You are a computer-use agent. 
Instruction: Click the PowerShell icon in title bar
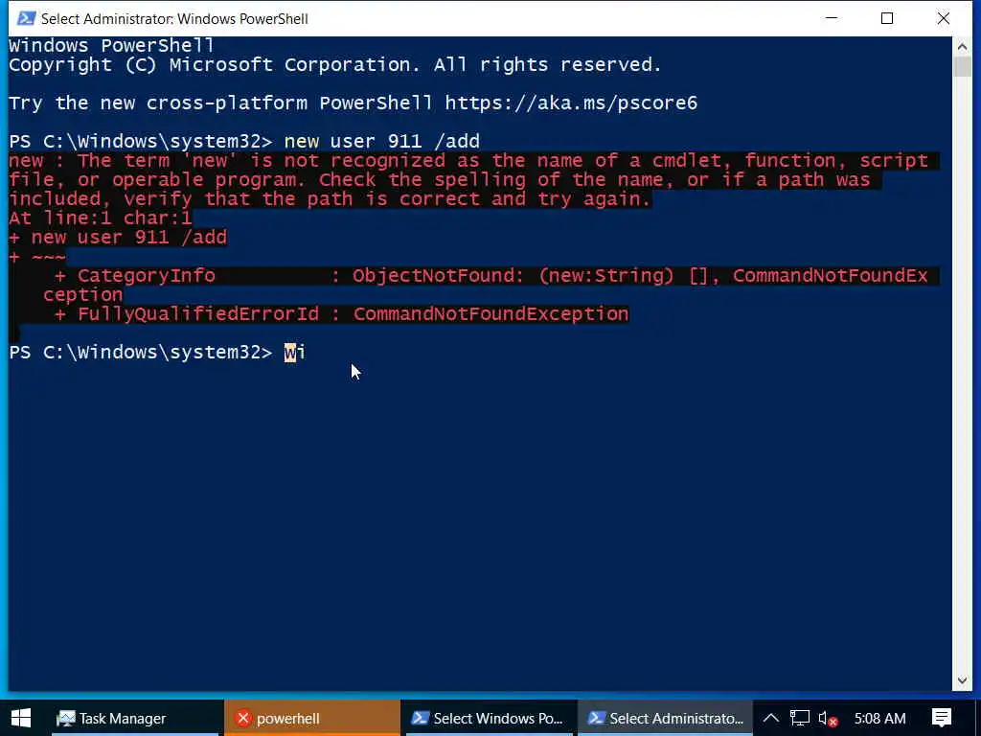coord(26,18)
